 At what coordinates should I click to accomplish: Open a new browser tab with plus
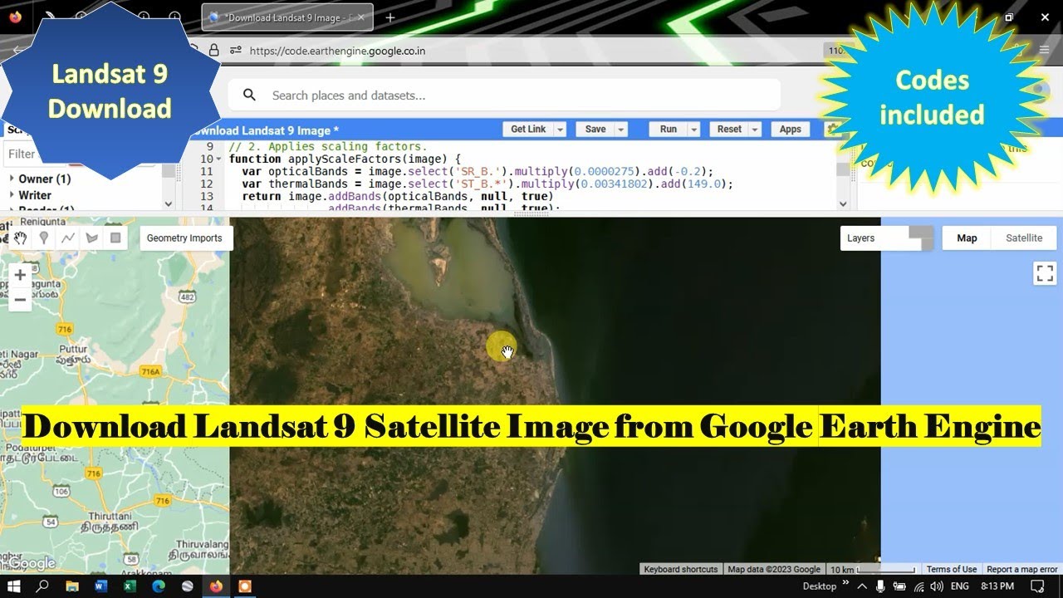[x=390, y=17]
